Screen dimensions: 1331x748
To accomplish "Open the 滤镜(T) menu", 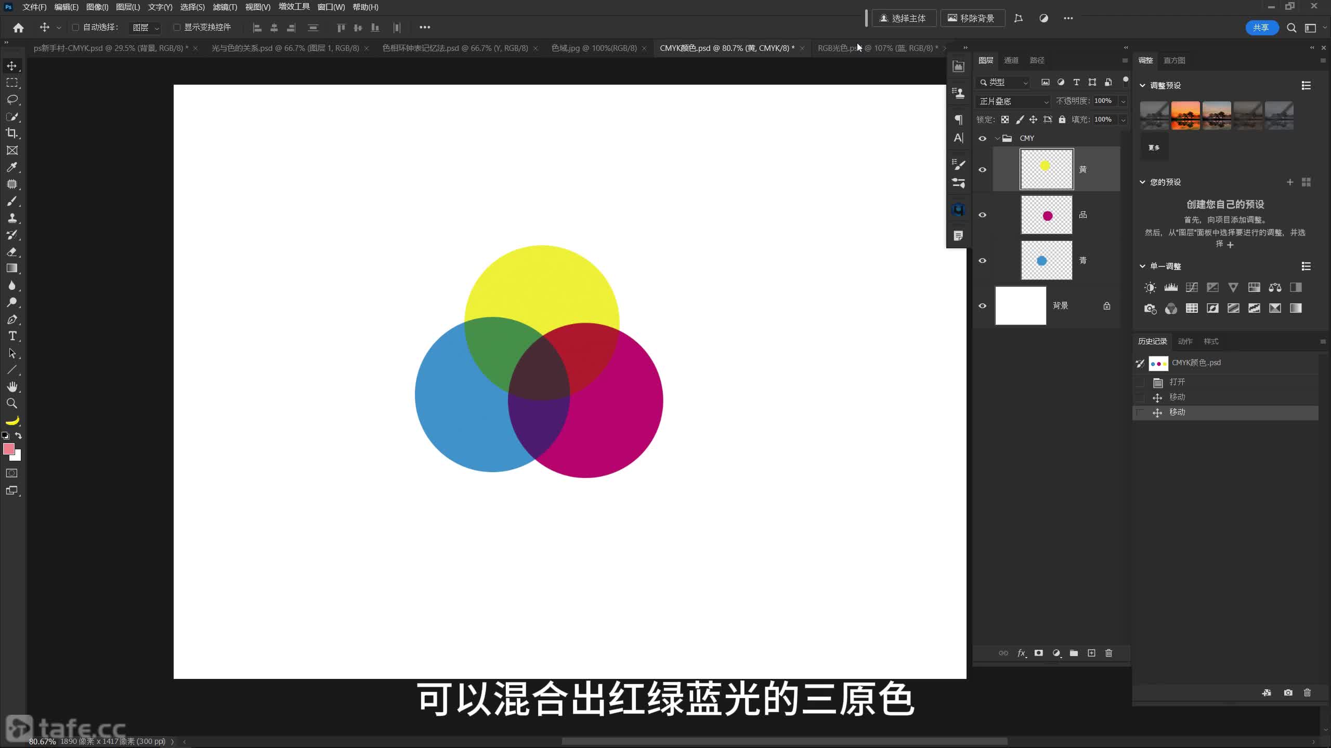I will click(x=225, y=7).
